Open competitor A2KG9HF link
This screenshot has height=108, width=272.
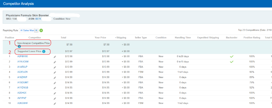click(x=23, y=103)
